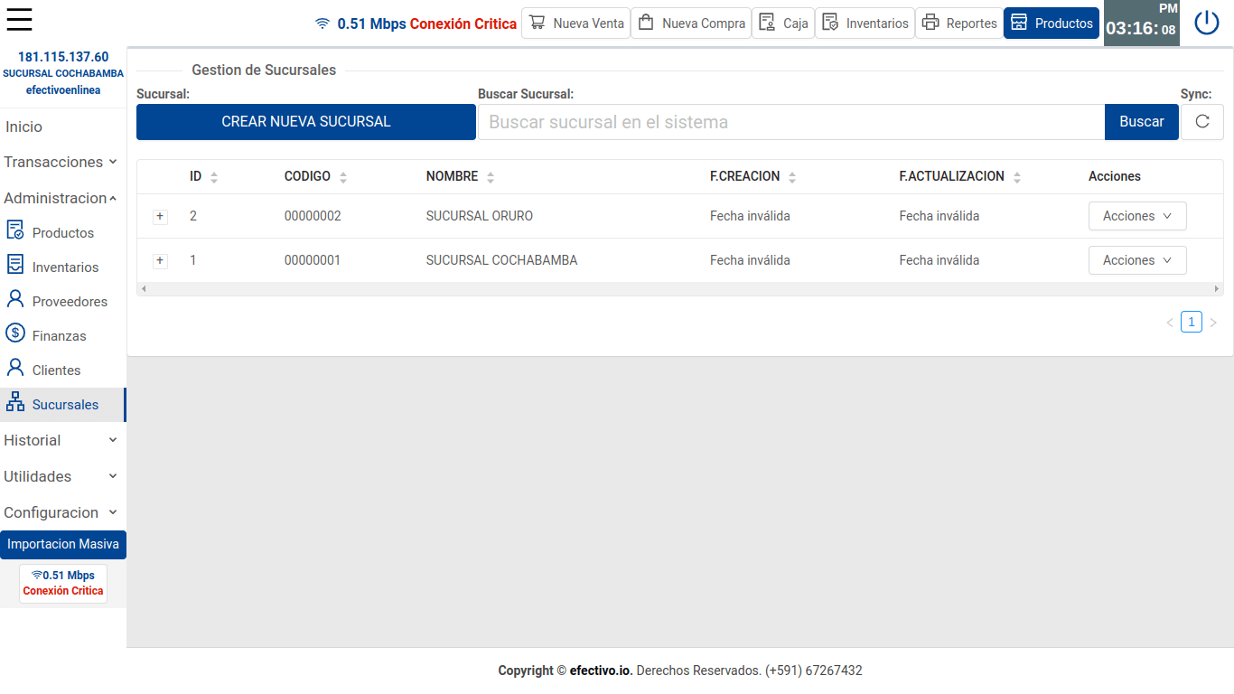Open Proveedores in sidebar
The image size is (1234, 694).
[63, 301]
